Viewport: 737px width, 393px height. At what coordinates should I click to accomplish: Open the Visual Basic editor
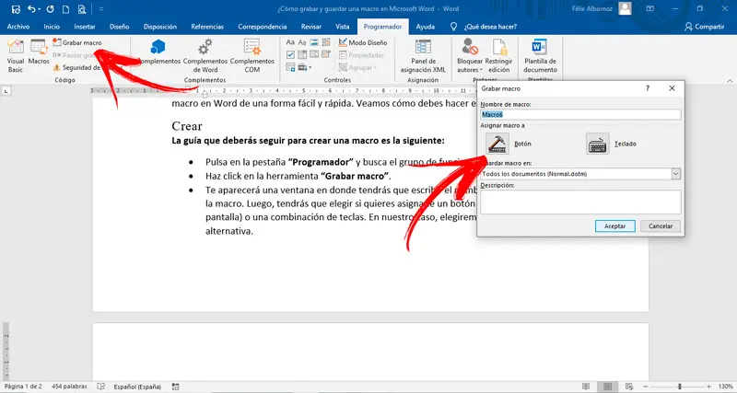(x=15, y=55)
